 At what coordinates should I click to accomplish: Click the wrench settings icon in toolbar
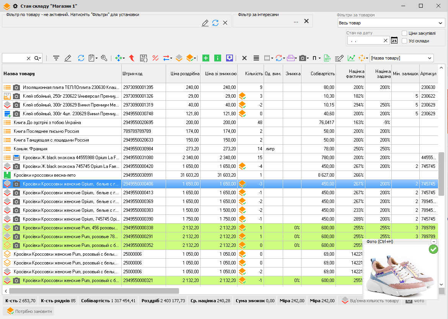(x=104, y=58)
